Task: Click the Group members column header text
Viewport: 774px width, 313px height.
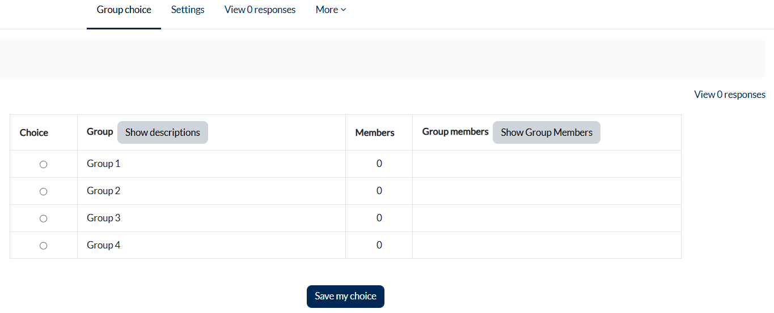Action: tap(455, 131)
